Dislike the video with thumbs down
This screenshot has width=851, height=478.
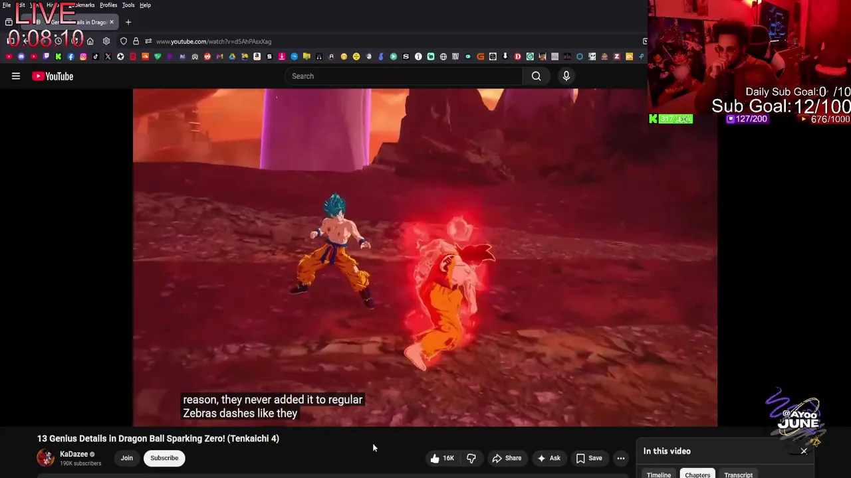pyautogui.click(x=471, y=458)
